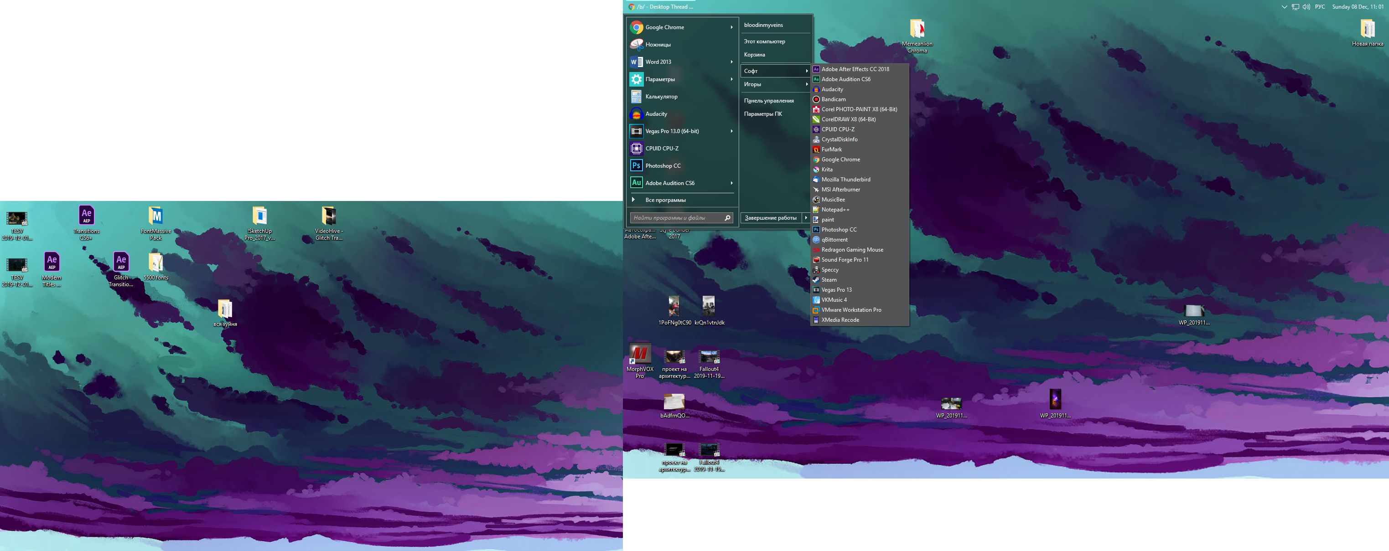Launch Калькулятор from start menu
Screen dimensions: 1389x551
[x=682, y=97]
